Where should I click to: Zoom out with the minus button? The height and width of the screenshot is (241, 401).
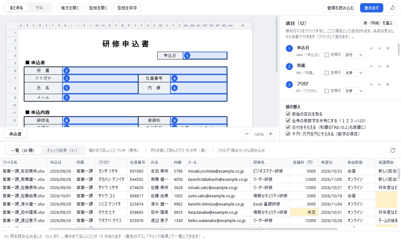(247, 134)
